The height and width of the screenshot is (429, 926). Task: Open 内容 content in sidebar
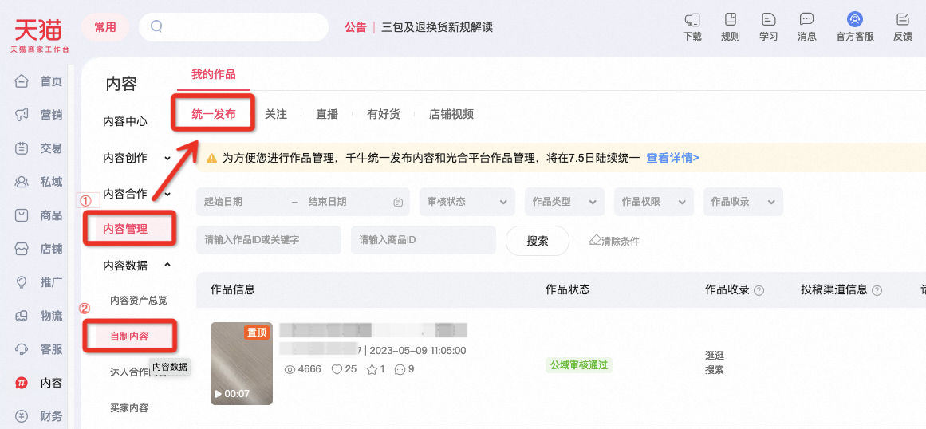click(x=40, y=383)
